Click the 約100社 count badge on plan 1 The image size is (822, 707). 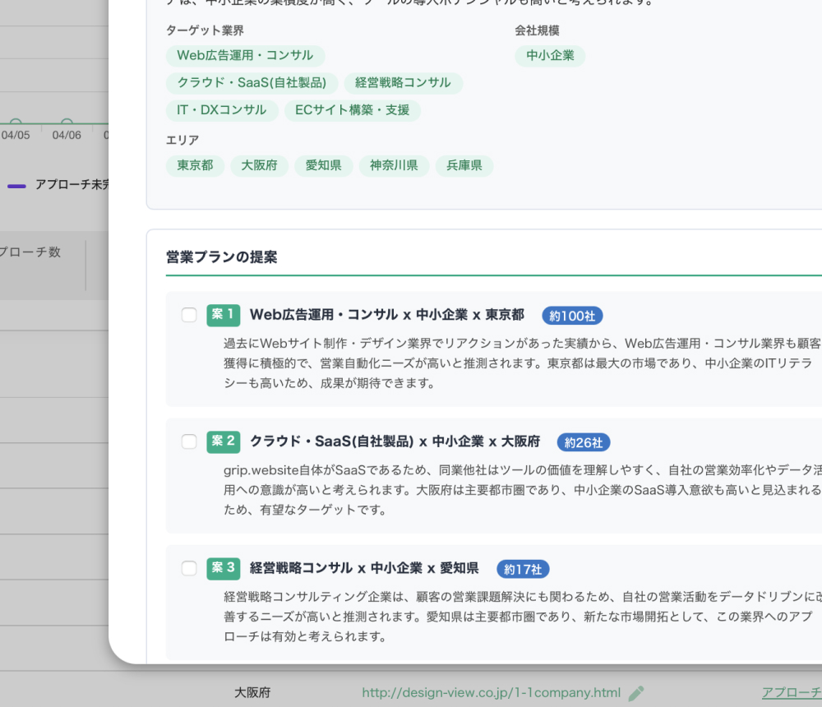click(572, 316)
